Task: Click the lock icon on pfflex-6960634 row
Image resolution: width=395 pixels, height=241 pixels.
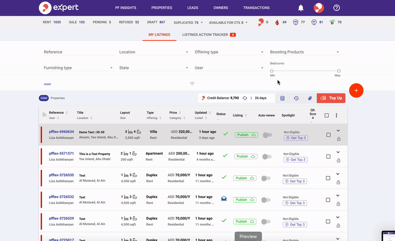Action: point(338,139)
